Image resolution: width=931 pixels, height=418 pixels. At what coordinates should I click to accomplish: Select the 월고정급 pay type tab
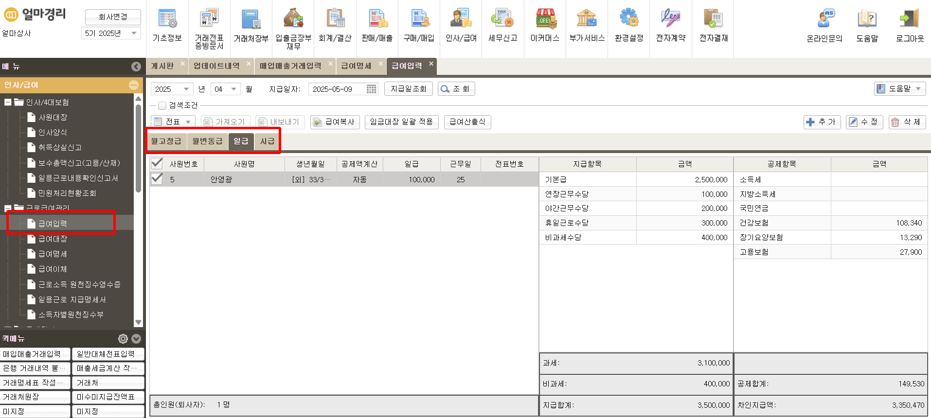(x=166, y=141)
